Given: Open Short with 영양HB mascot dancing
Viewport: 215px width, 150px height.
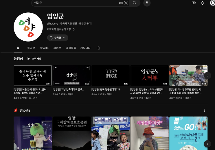Looking at the screenshot, I should tap(33, 133).
